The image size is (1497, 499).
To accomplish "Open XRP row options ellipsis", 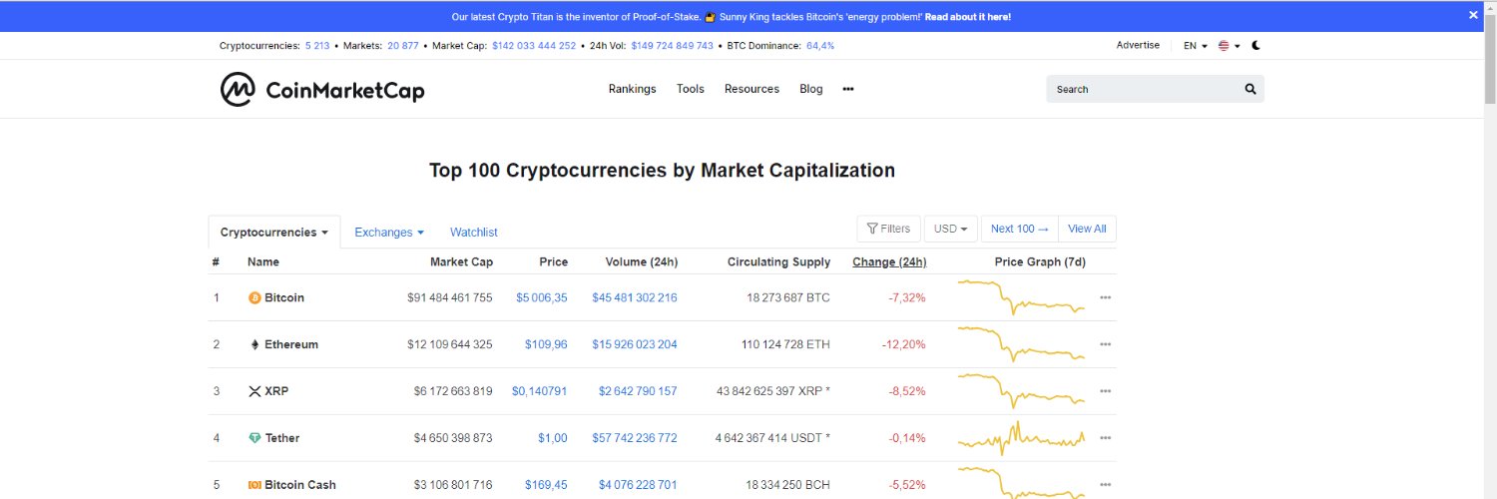I will (x=1105, y=391).
